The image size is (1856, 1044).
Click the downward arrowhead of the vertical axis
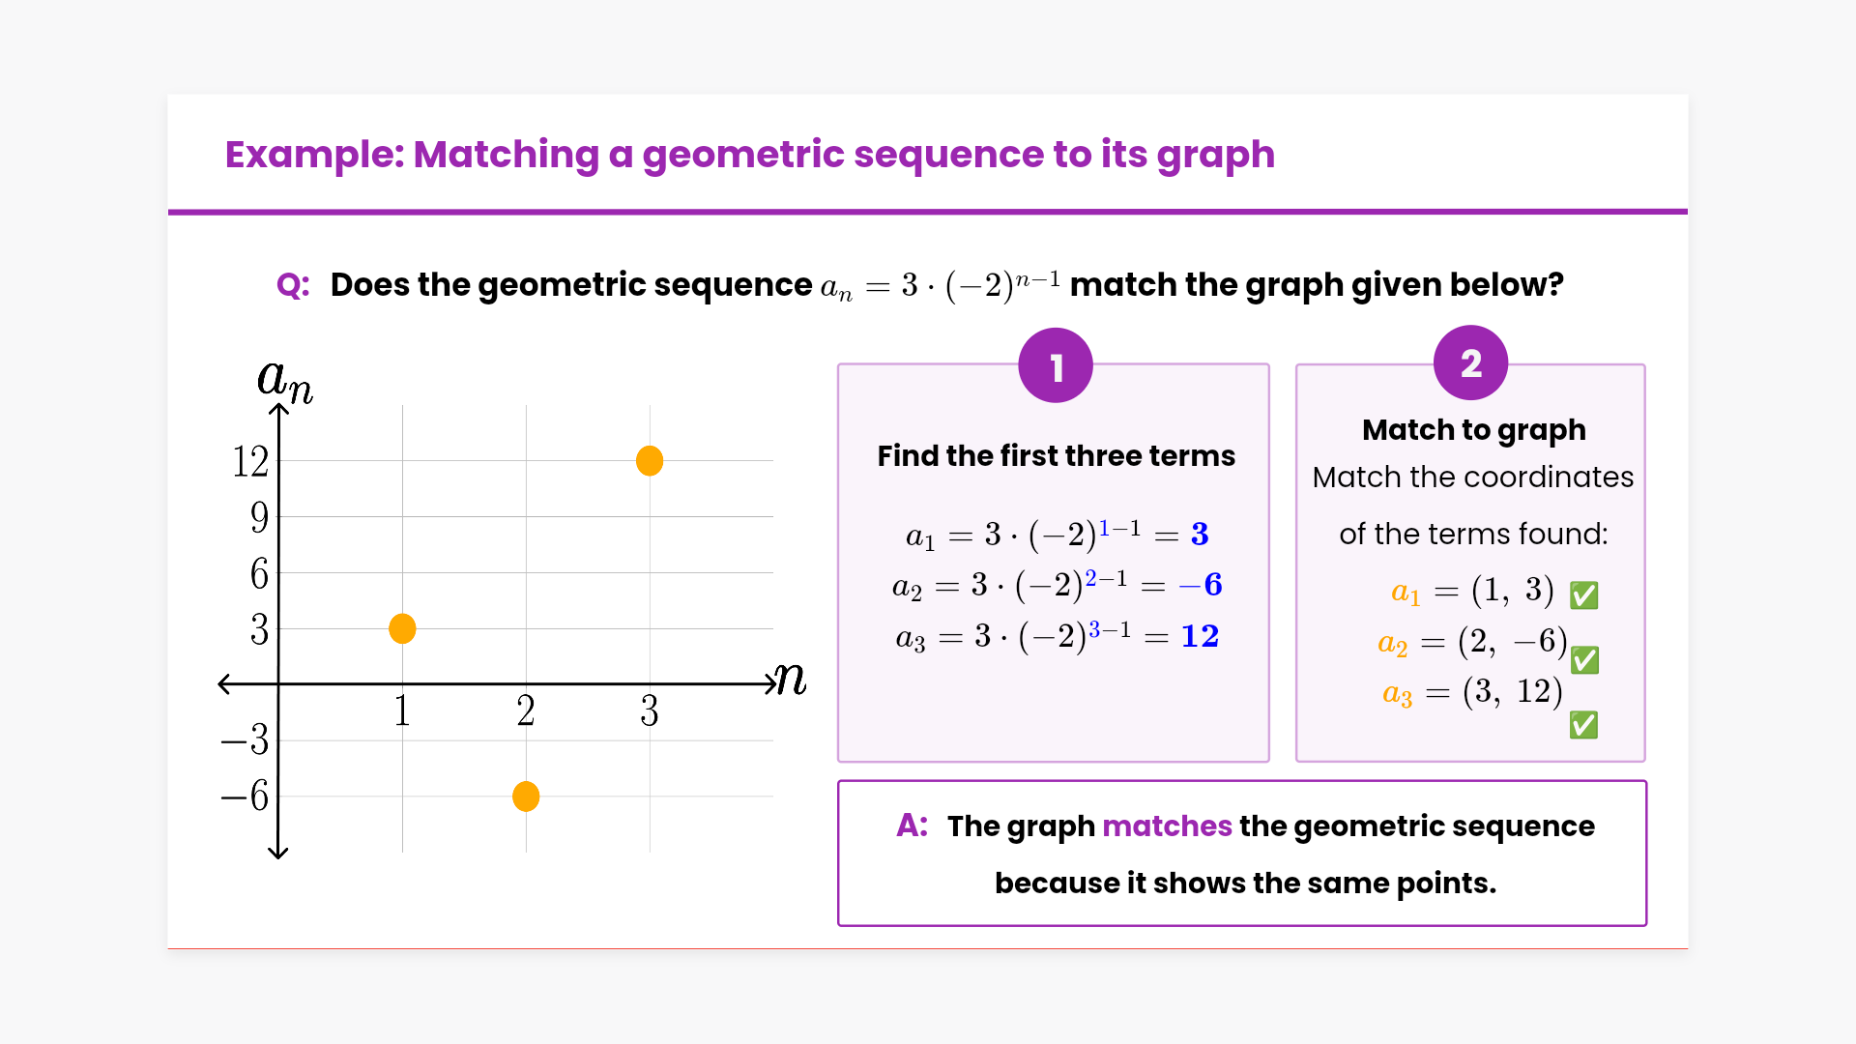(278, 852)
